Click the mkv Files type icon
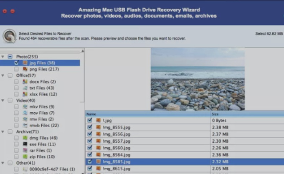The image size is (284, 174). [25, 106]
